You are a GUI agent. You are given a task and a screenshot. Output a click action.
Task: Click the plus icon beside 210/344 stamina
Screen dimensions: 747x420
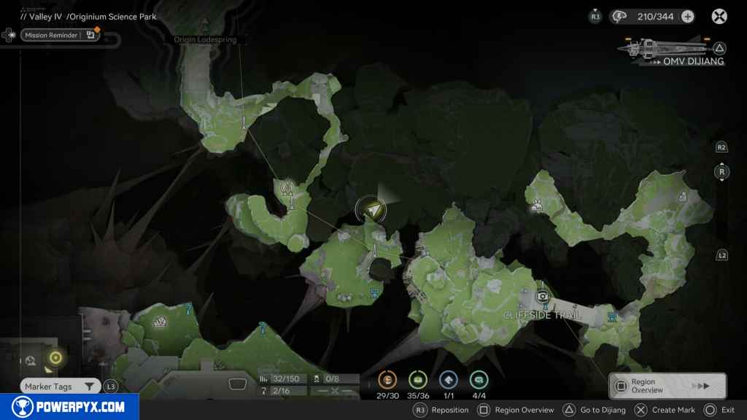click(x=687, y=17)
